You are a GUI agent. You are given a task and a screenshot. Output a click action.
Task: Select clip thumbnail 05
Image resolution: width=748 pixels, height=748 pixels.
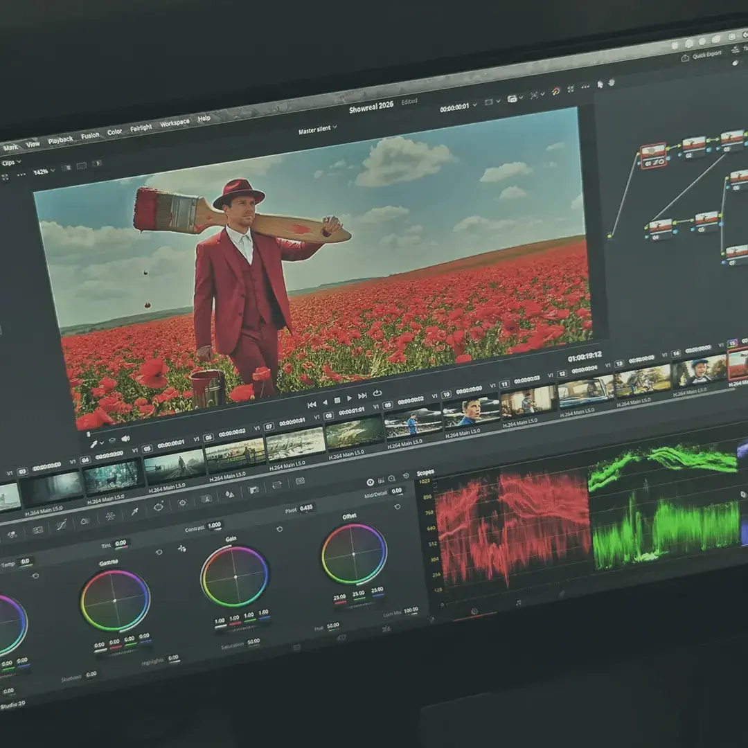pos(174,467)
